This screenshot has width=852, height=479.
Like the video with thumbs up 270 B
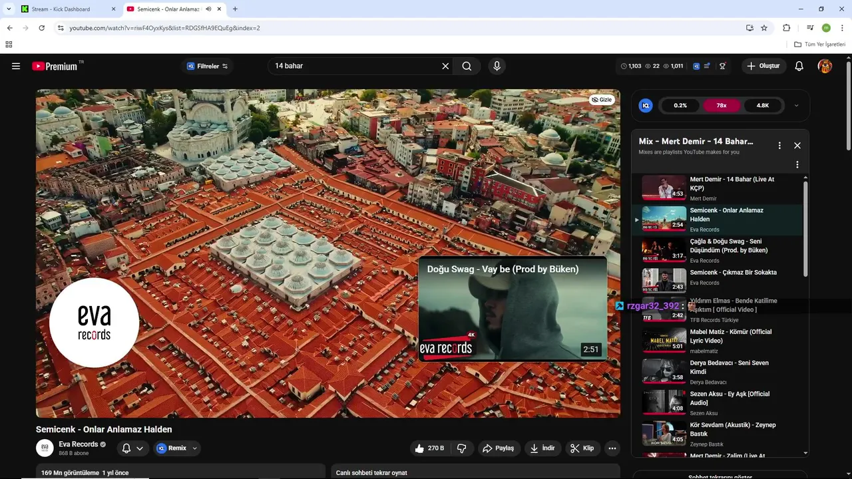(429, 448)
